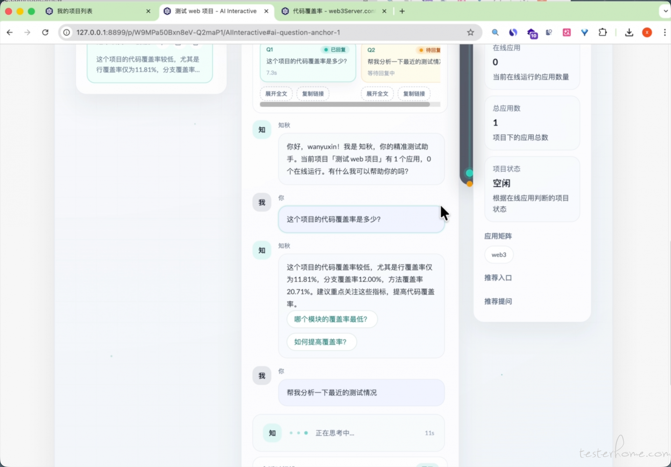
Task: Click the magnifier extension icon
Action: click(x=495, y=32)
